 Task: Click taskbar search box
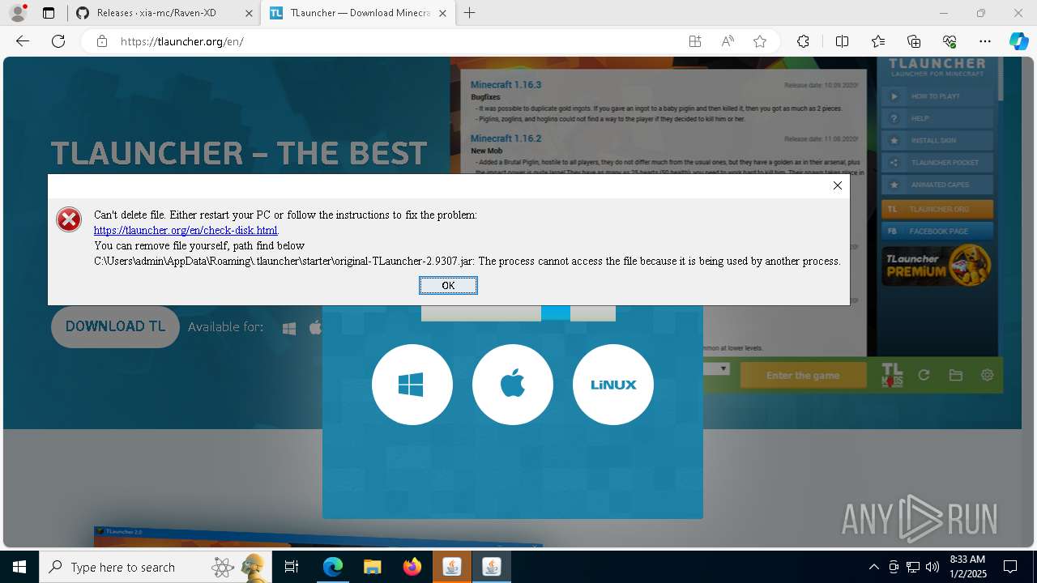click(x=156, y=567)
